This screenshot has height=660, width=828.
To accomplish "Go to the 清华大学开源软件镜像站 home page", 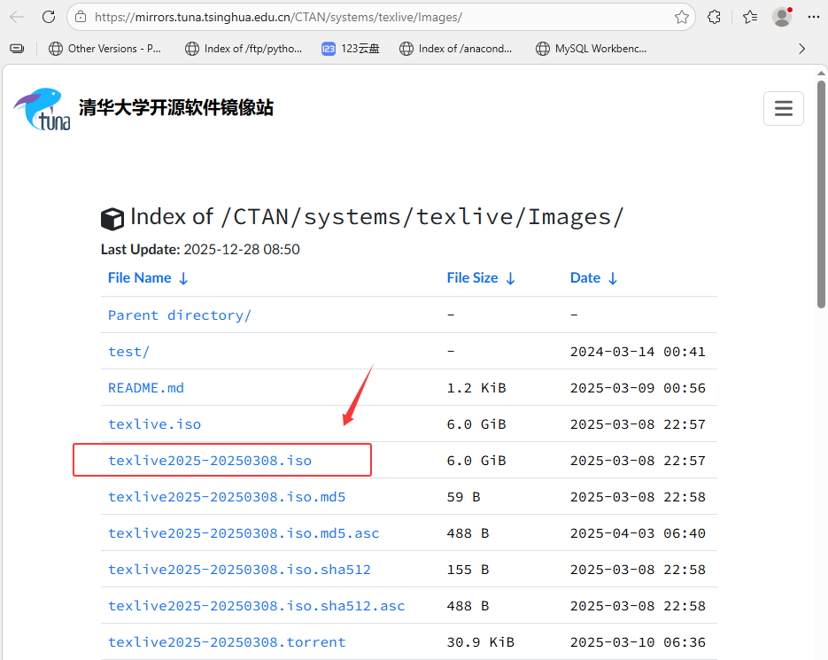I will pos(176,107).
